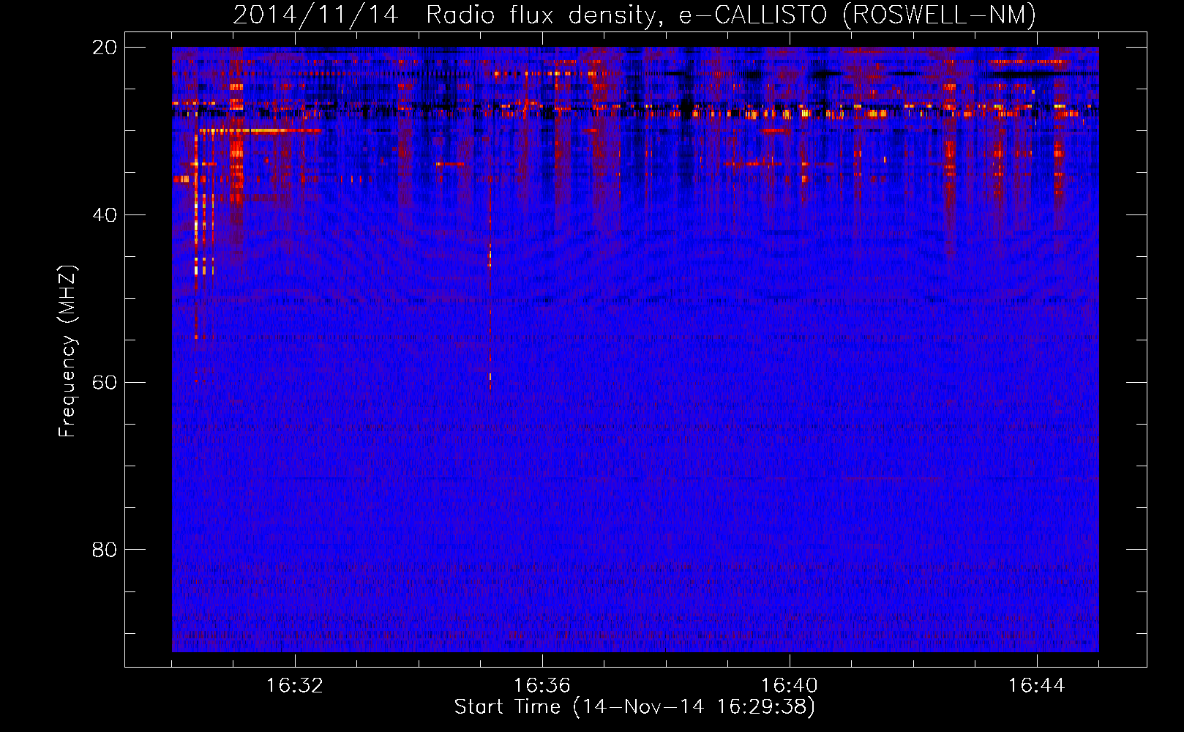Screen dimensions: 1184x732
Task: Click the 40 frequency tick label
Action: coord(105,215)
